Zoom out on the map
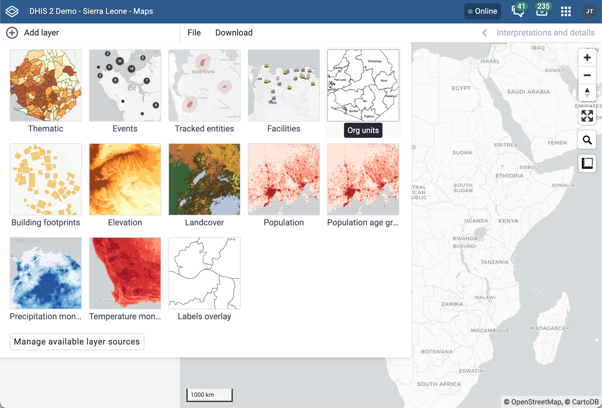The image size is (602, 408). 587,75
